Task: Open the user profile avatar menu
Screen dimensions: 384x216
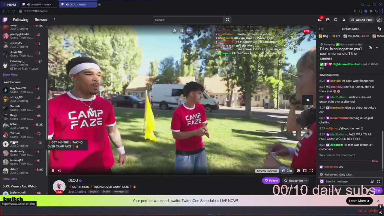Action: point(379,20)
